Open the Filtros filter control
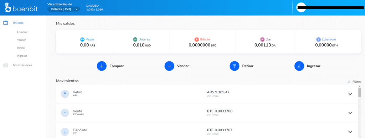This screenshot has width=365, height=138. click(354, 82)
